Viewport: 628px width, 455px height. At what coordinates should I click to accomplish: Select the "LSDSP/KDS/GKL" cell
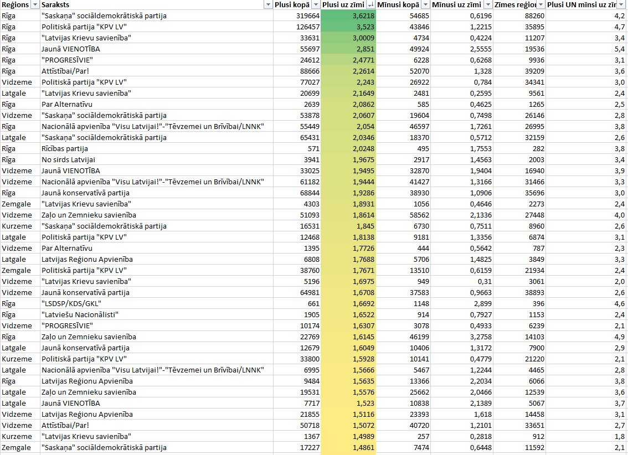[157, 304]
